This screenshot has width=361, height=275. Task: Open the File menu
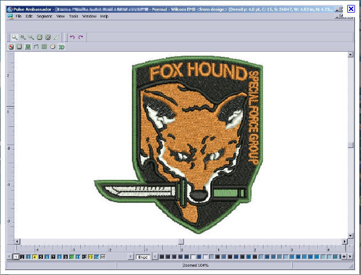coord(19,16)
